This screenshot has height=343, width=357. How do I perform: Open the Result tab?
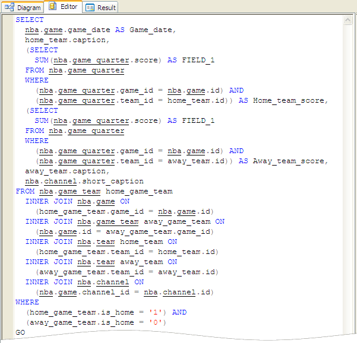point(100,8)
